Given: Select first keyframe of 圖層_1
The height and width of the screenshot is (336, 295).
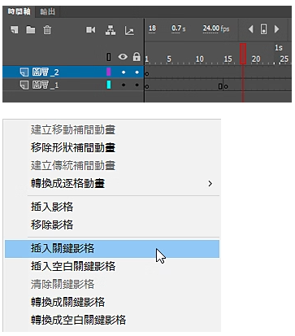Looking at the screenshot, I should (x=147, y=86).
